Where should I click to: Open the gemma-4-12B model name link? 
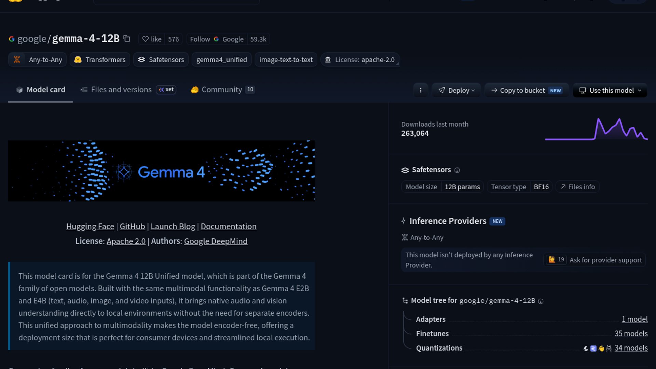86,39
